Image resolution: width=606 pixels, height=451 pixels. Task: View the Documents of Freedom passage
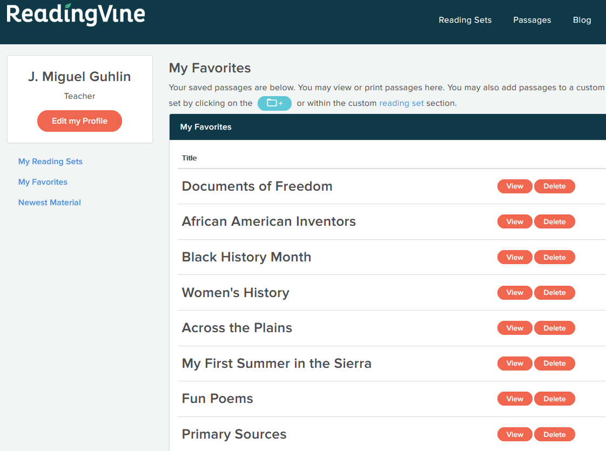point(515,186)
